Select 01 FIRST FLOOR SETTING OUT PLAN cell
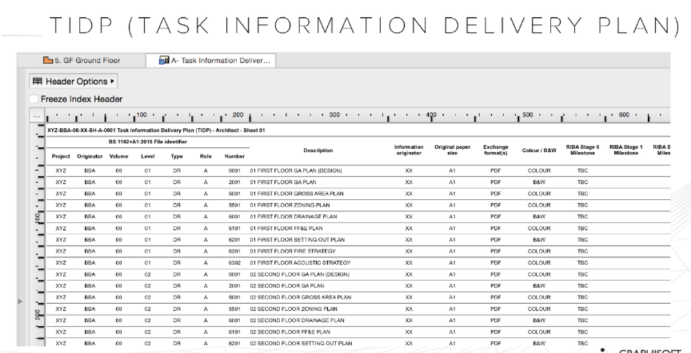This screenshot has height=353, width=691. [297, 240]
